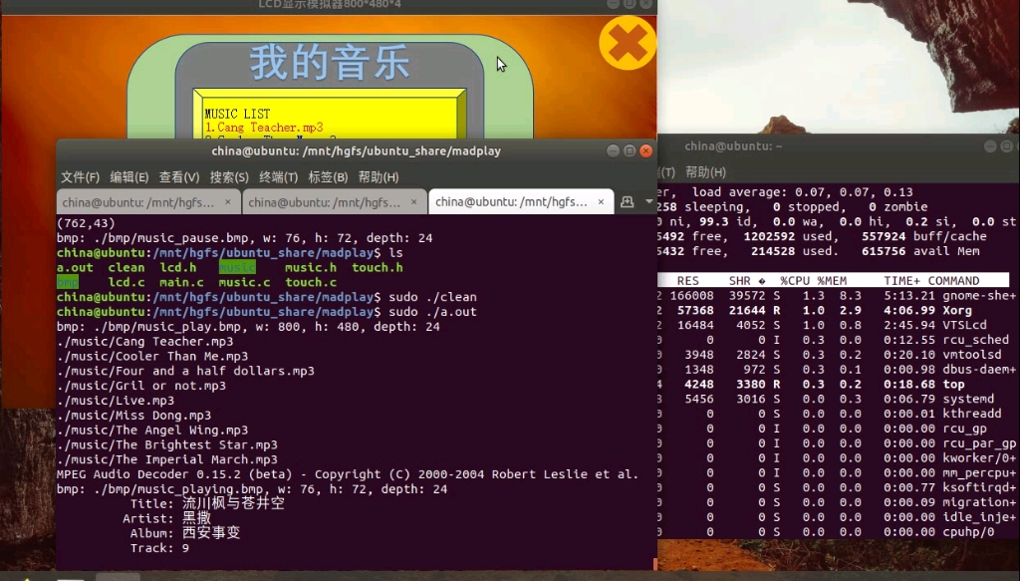Open the terminal tab list dropdown arrow
Image resolution: width=1020 pixels, height=581 pixels.
point(648,201)
